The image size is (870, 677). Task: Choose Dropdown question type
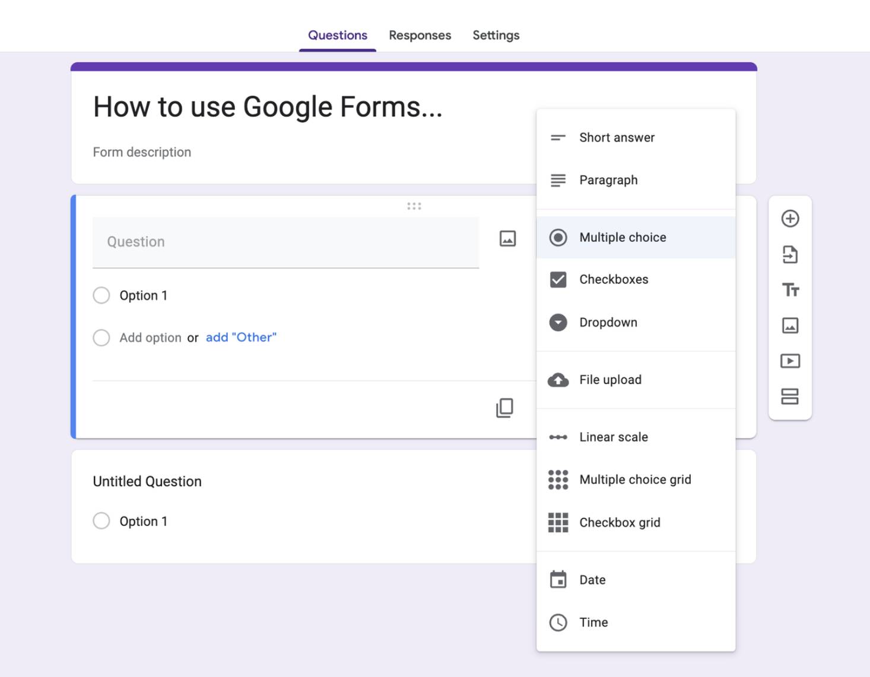(608, 322)
